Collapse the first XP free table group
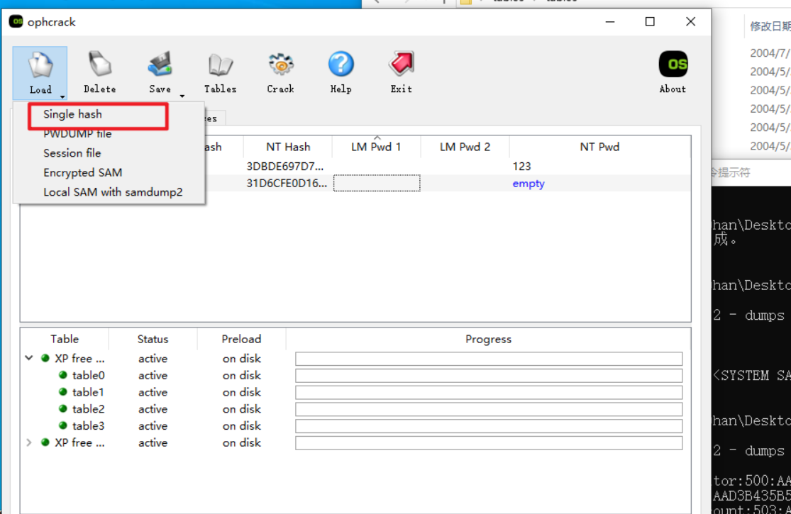Image resolution: width=791 pixels, height=514 pixels. (29, 358)
